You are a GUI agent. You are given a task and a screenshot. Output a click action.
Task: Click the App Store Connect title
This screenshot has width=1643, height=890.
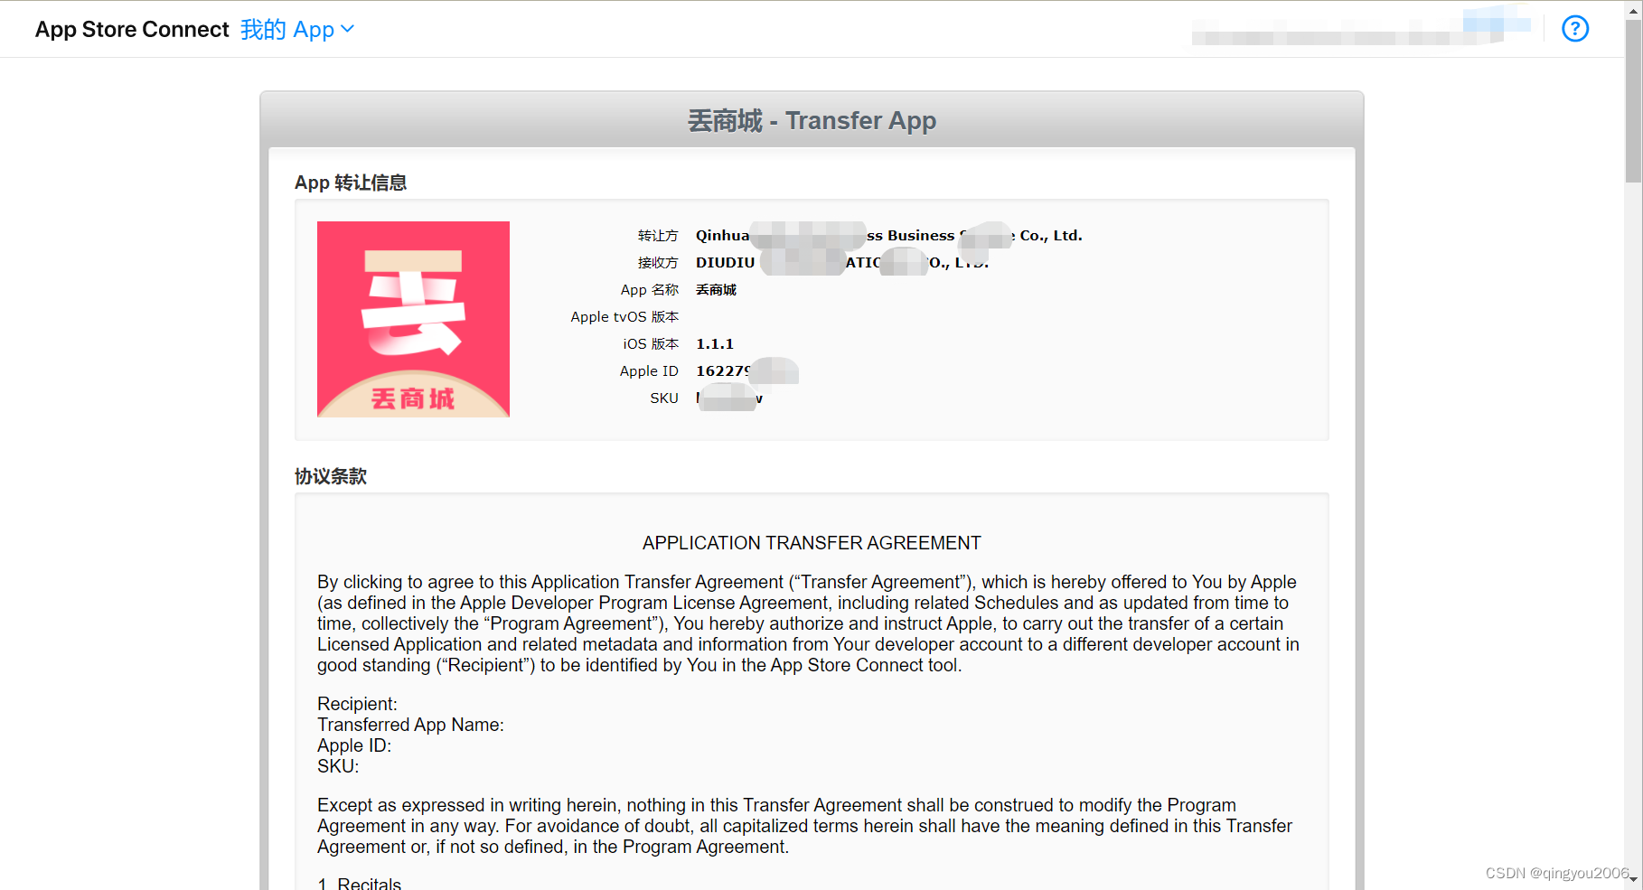point(132,30)
